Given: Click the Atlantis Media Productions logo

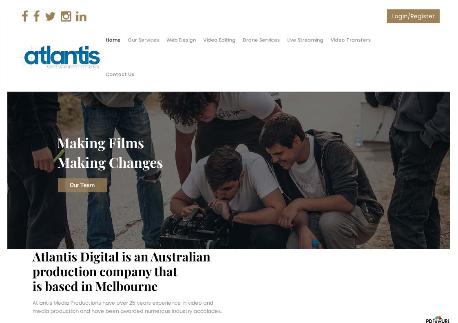Looking at the screenshot, I should pos(60,57).
